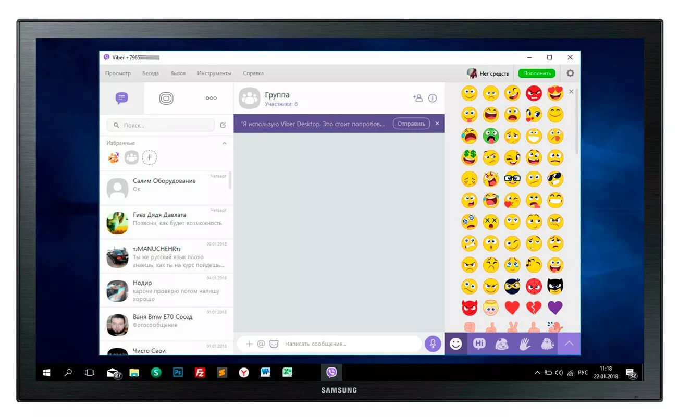Insert the ninja emoji
Screen dimensions: 679x417
[x=512, y=286]
